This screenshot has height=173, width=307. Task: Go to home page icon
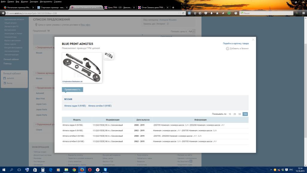point(217,13)
